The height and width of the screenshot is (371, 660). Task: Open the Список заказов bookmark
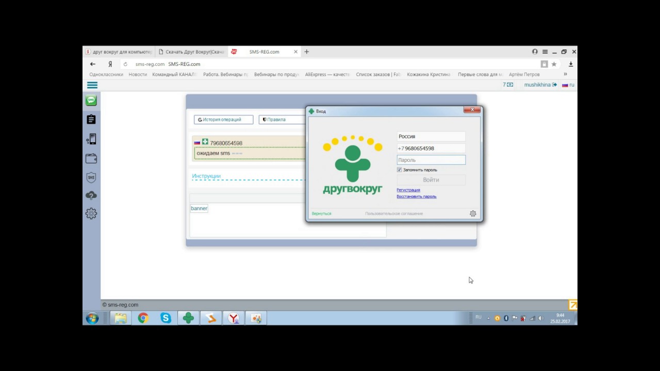(x=378, y=74)
